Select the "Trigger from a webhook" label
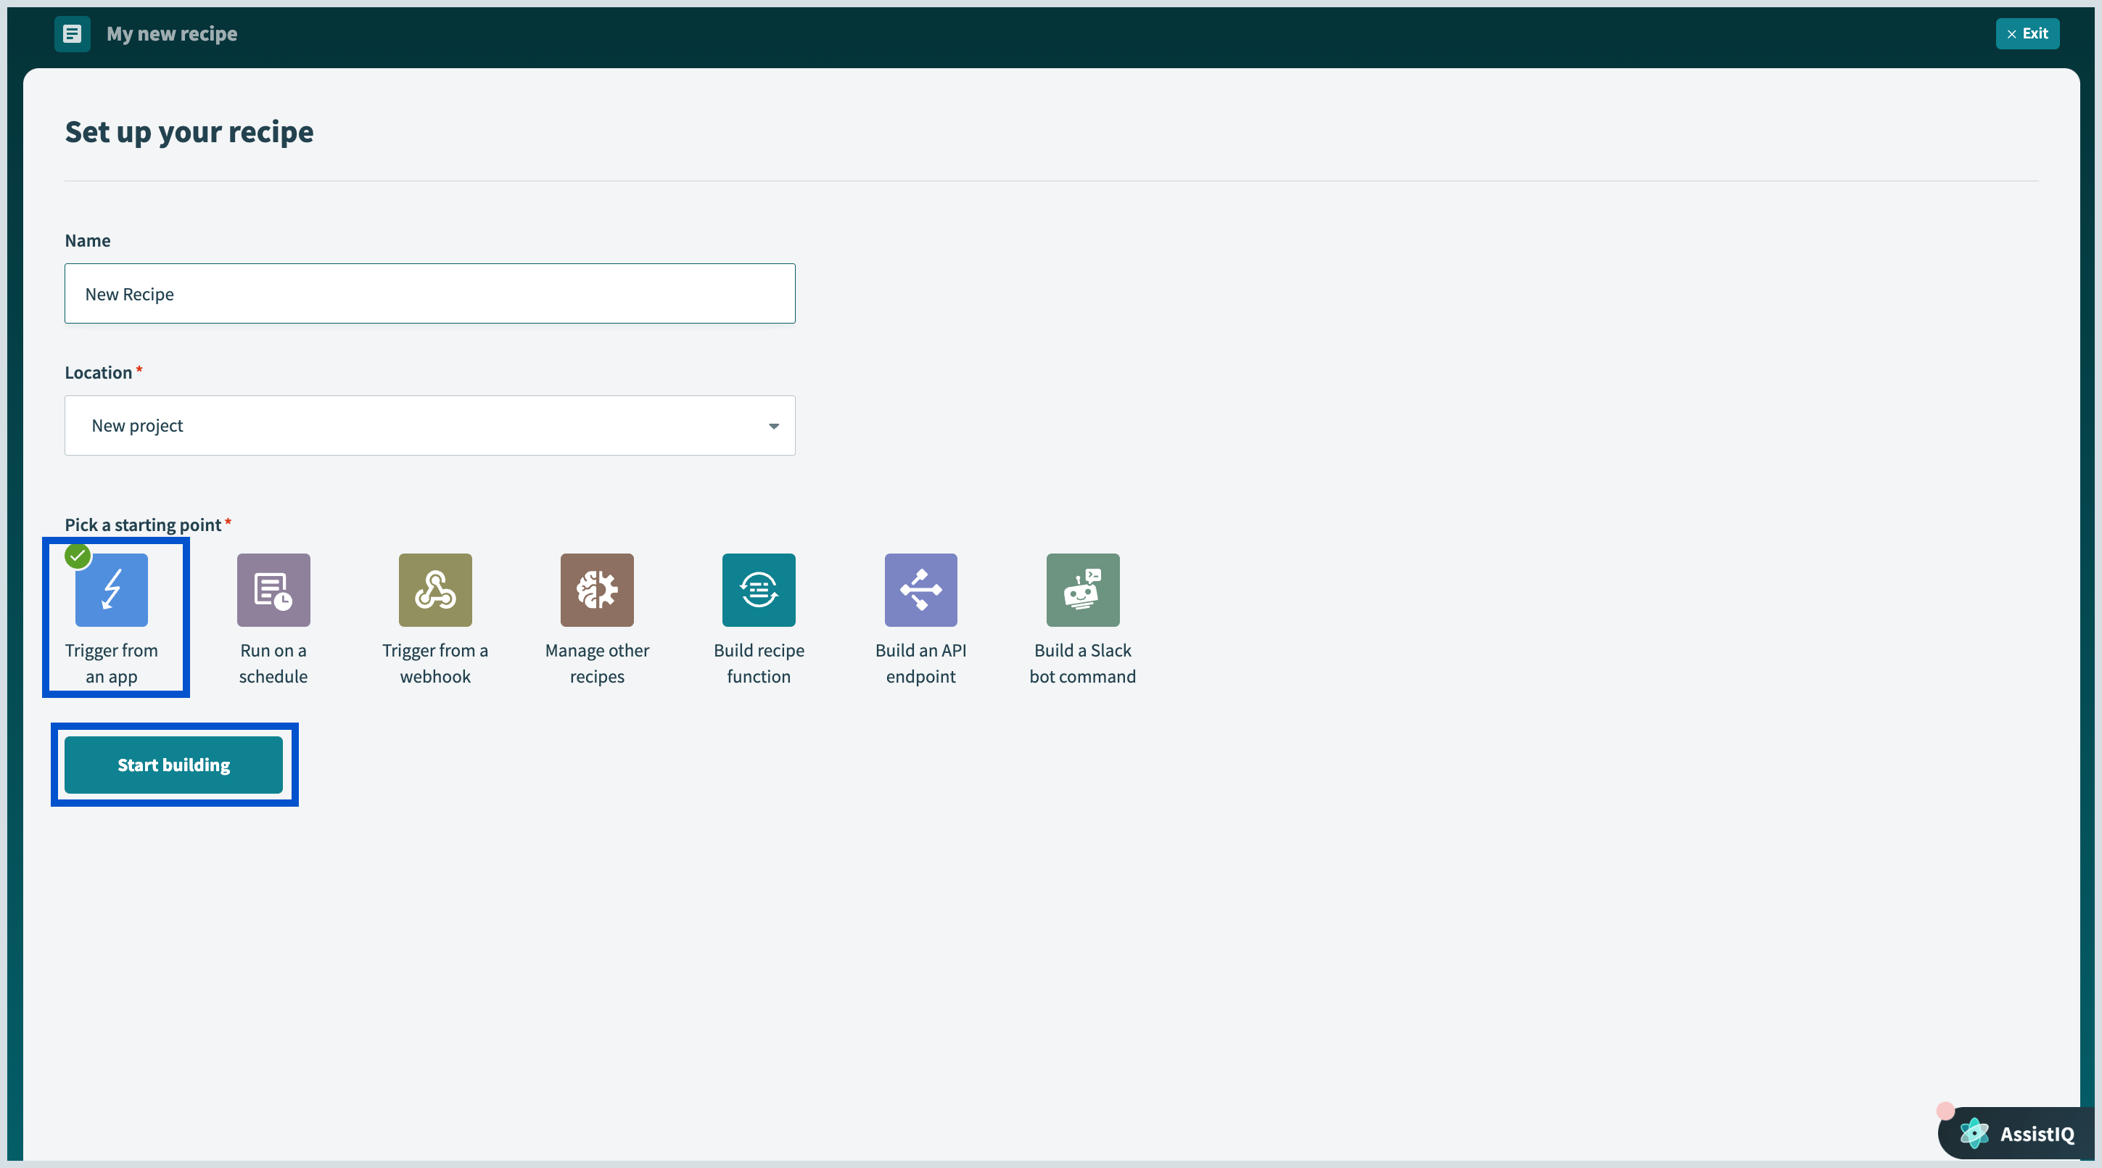This screenshot has height=1168, width=2102. (435, 664)
